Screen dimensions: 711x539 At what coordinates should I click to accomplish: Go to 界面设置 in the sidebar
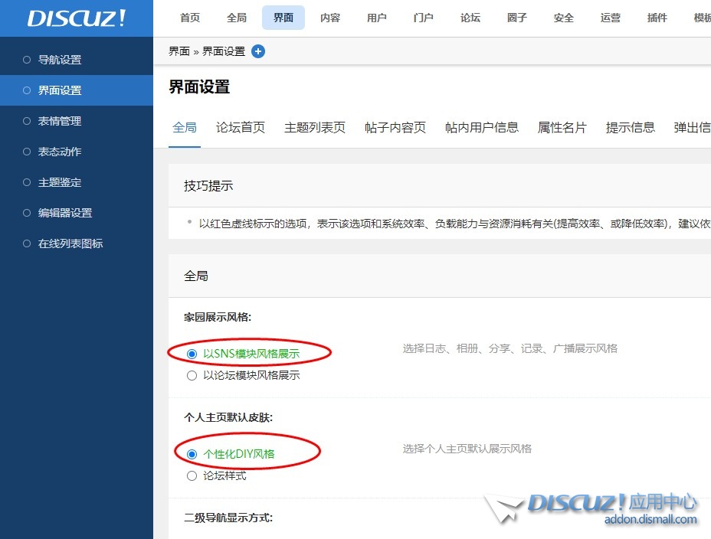[77, 90]
